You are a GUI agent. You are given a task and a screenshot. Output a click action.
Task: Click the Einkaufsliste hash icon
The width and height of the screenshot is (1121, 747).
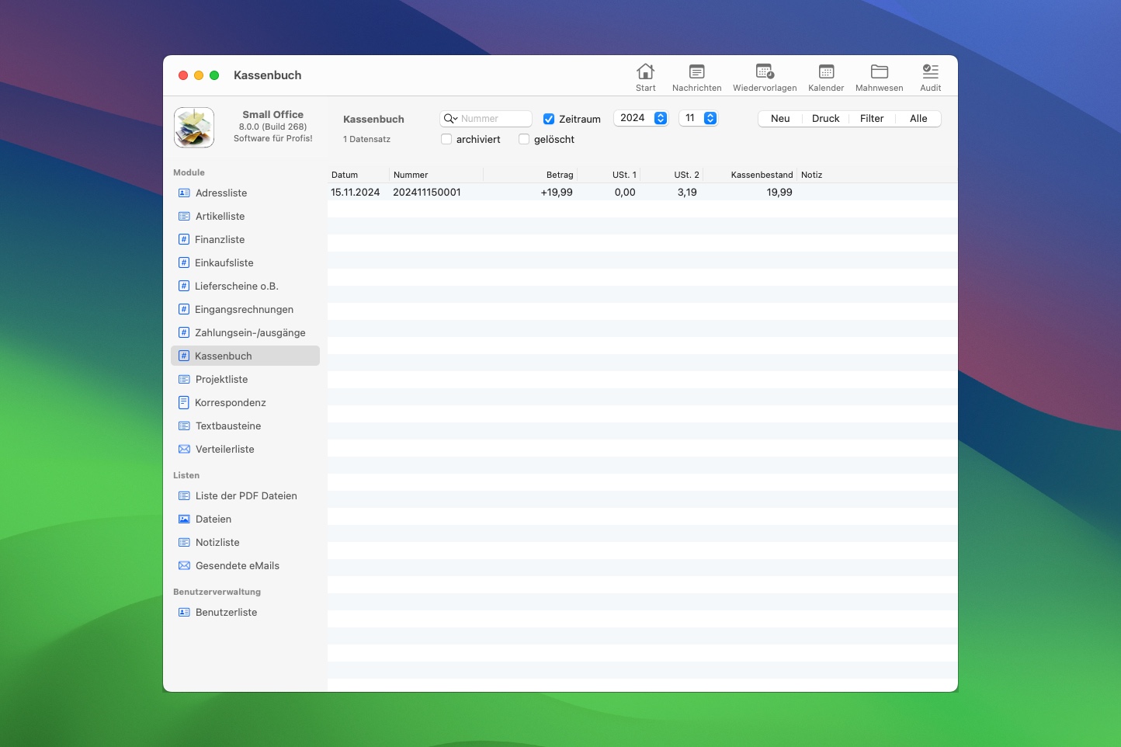tap(184, 262)
